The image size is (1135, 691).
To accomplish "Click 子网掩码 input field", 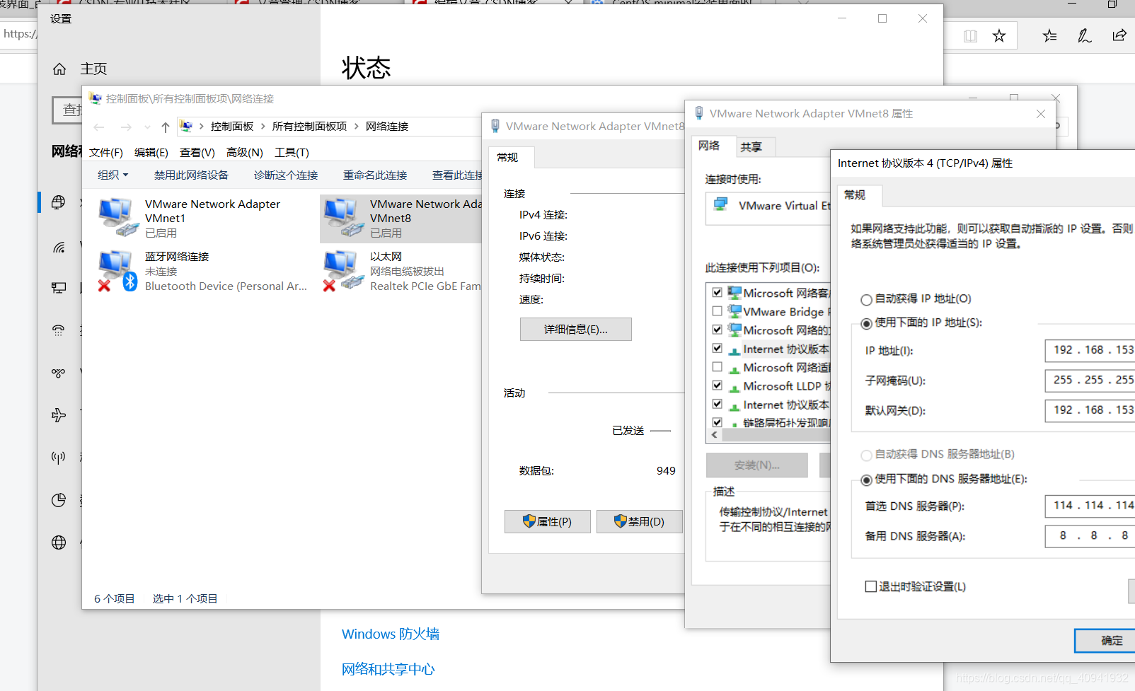I will pos(1090,381).
